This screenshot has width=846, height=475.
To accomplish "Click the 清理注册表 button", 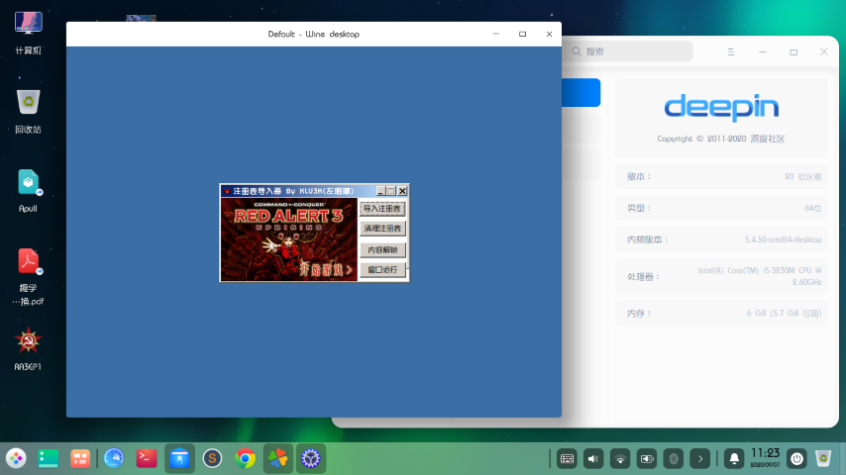I will click(x=382, y=229).
